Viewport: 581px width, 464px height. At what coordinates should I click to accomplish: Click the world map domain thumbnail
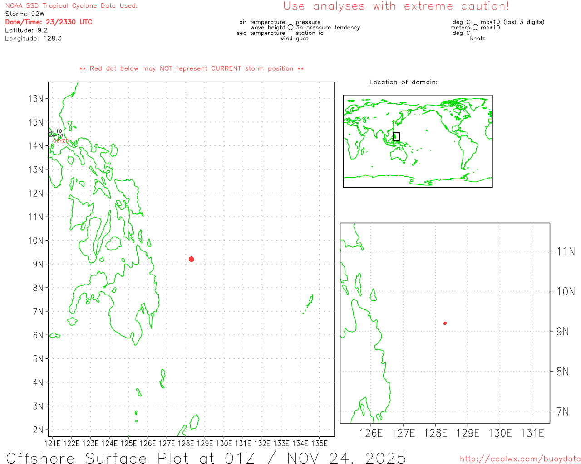tap(418, 141)
